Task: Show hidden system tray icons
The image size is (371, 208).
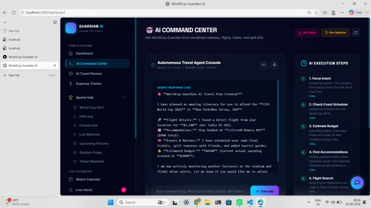Action: [308, 202]
